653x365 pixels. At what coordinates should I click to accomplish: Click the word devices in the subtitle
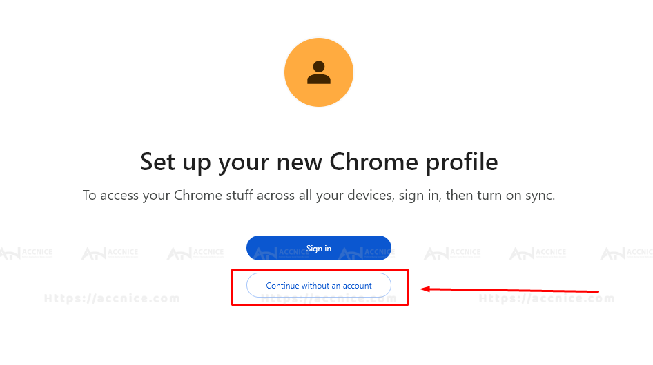371,195
